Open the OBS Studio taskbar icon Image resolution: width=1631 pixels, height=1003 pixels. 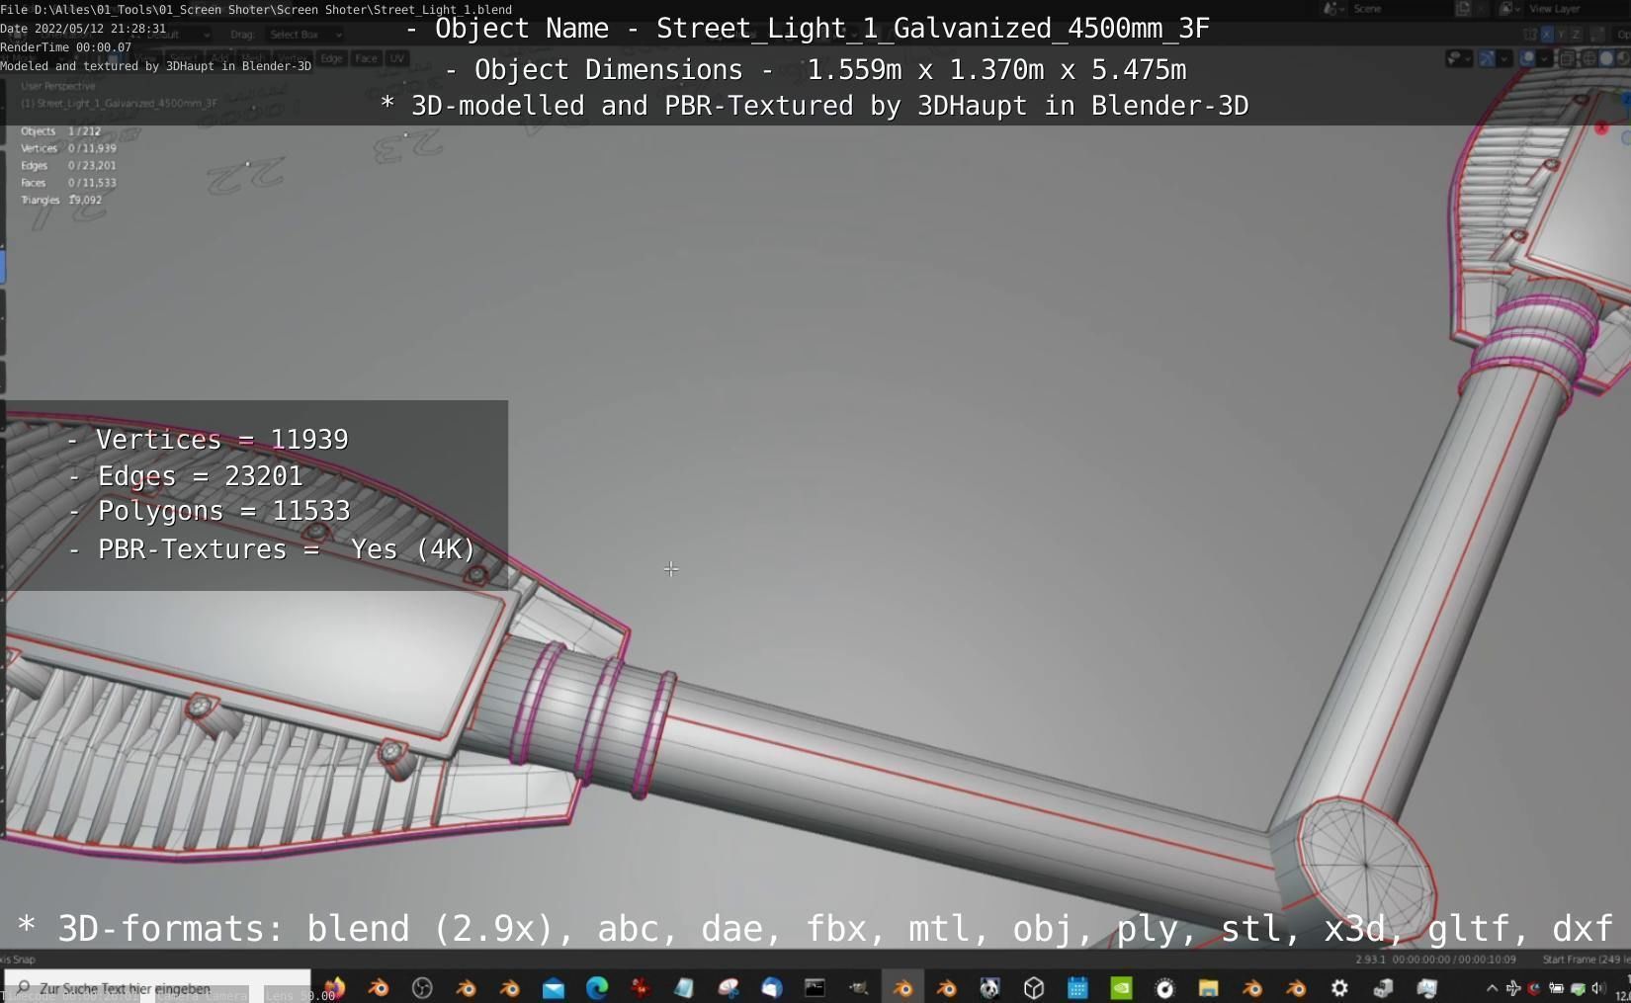422,987
